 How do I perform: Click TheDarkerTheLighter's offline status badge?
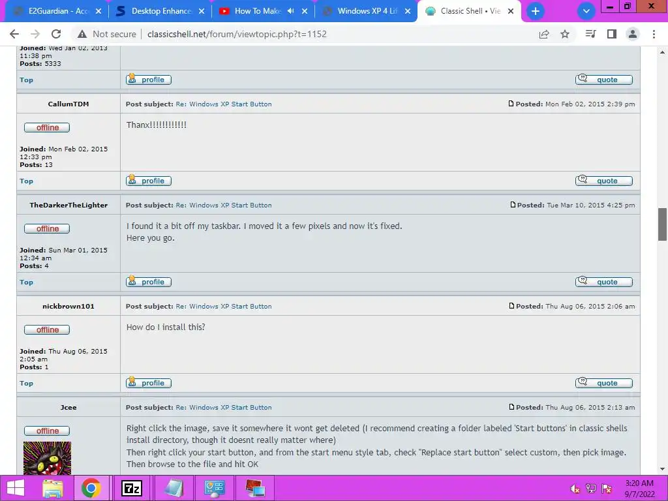(47, 228)
